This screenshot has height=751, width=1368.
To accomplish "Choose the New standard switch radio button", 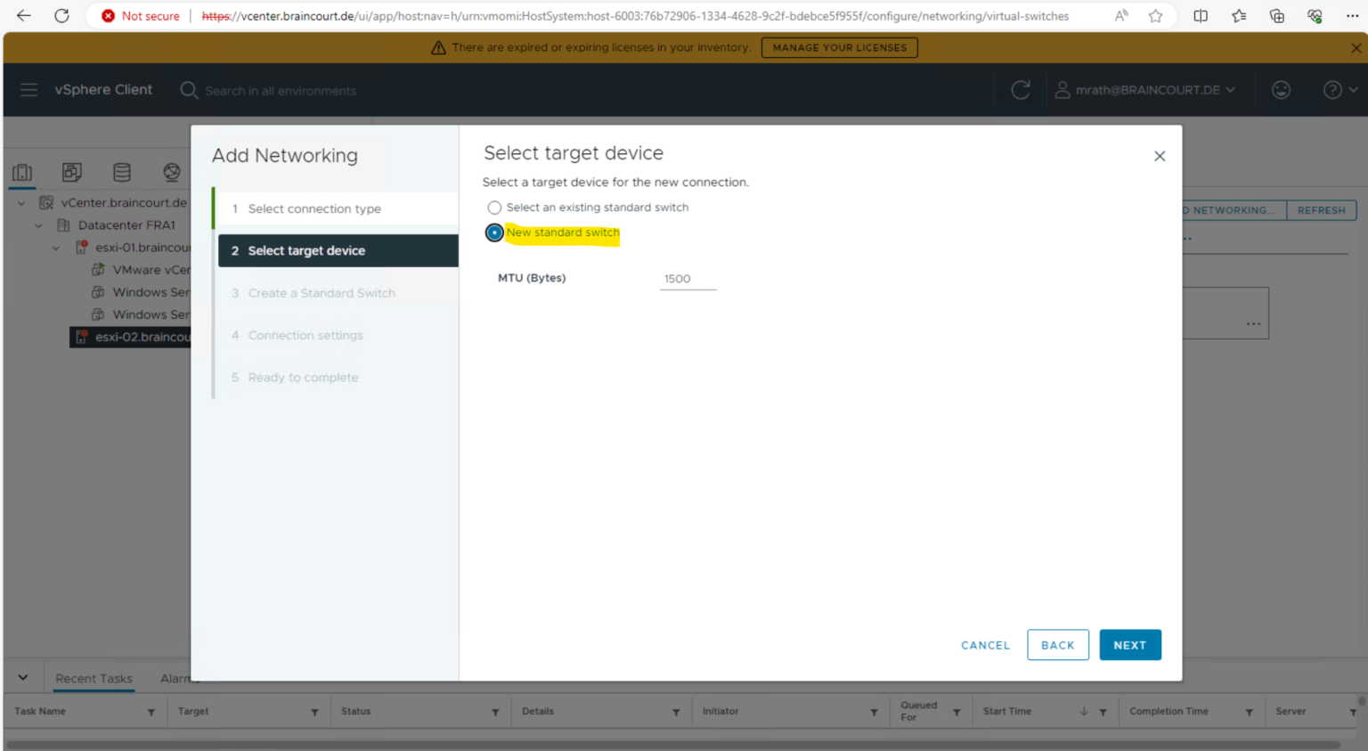I will (494, 233).
